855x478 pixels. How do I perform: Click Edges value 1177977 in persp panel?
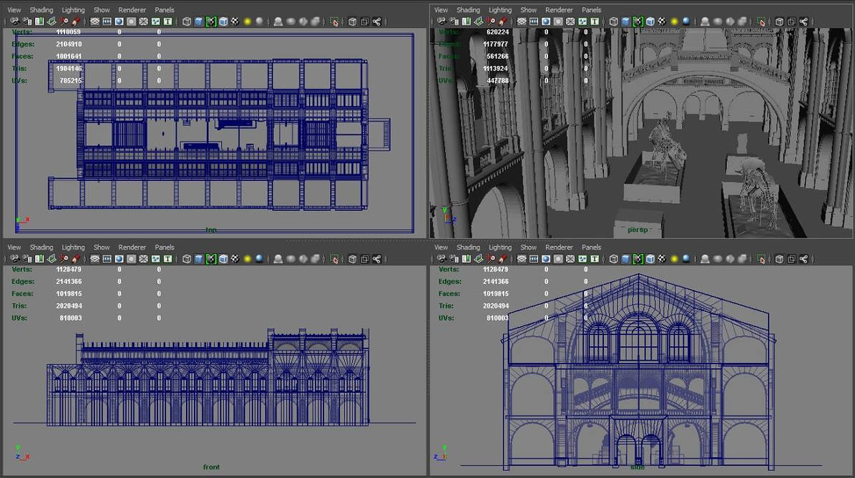tap(496, 44)
